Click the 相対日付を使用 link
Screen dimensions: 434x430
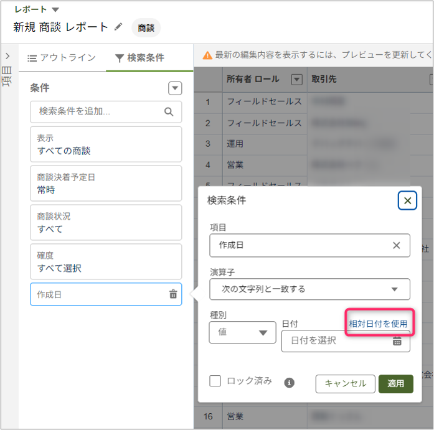point(378,324)
